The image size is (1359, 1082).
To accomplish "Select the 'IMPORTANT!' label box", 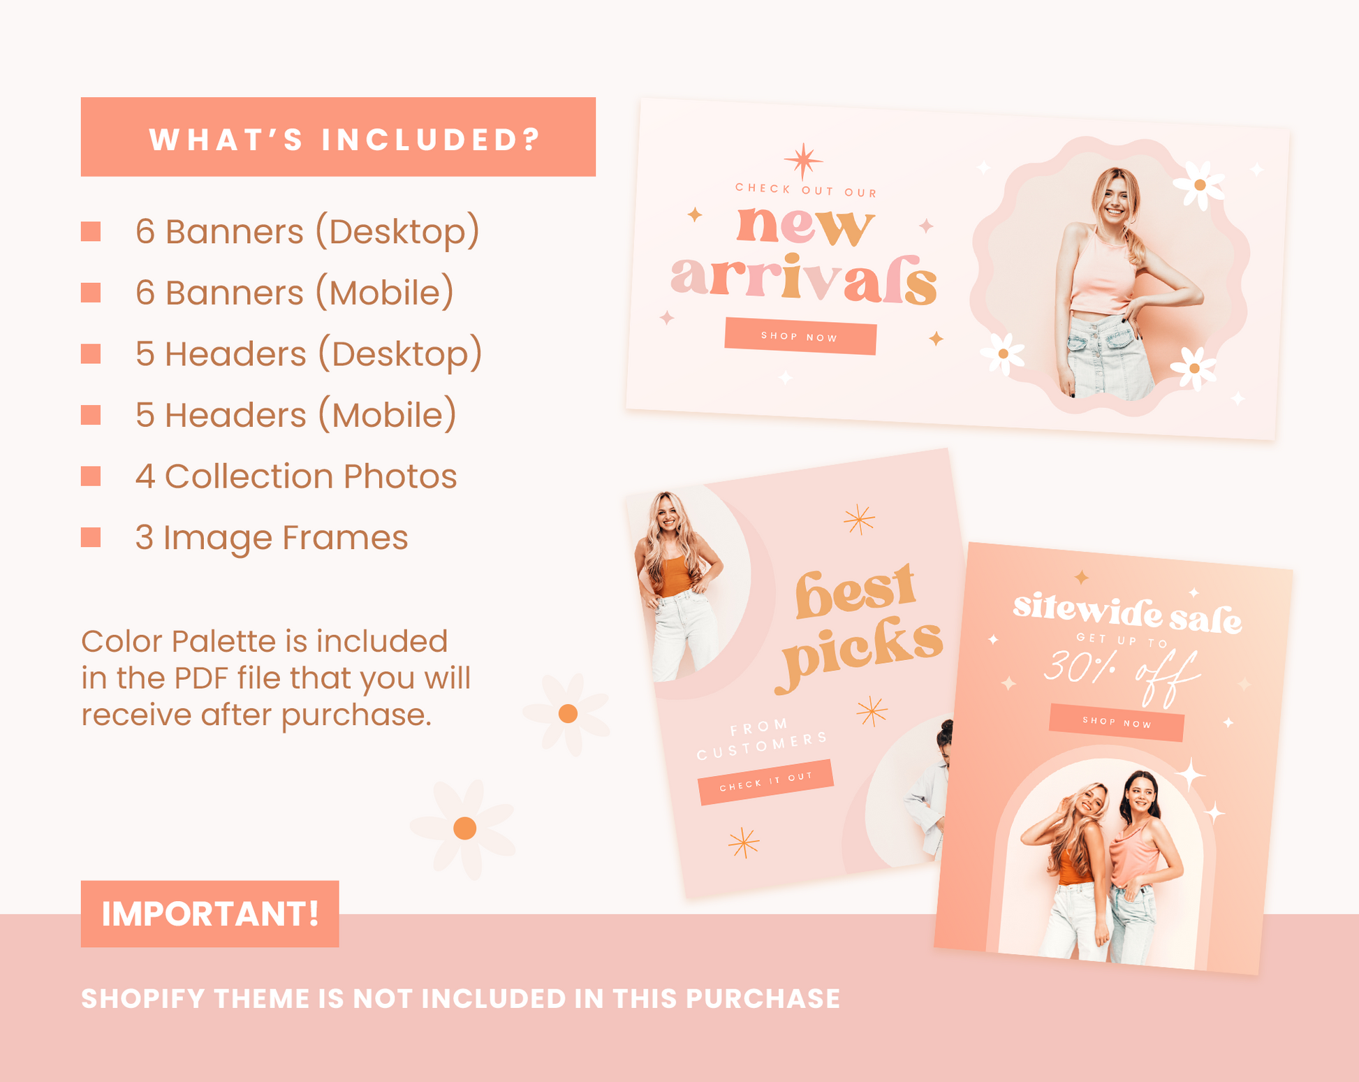I will pyautogui.click(x=210, y=914).
